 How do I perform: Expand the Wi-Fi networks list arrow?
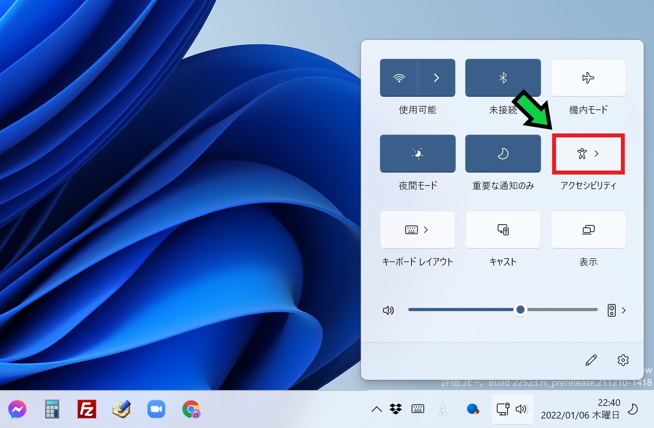pos(436,78)
